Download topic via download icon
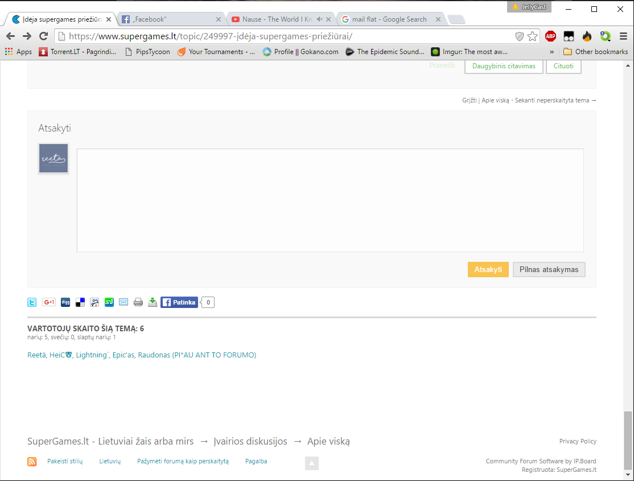 click(x=153, y=302)
